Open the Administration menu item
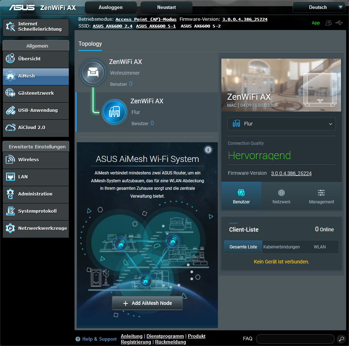The height and width of the screenshot is (346, 349). point(36,194)
